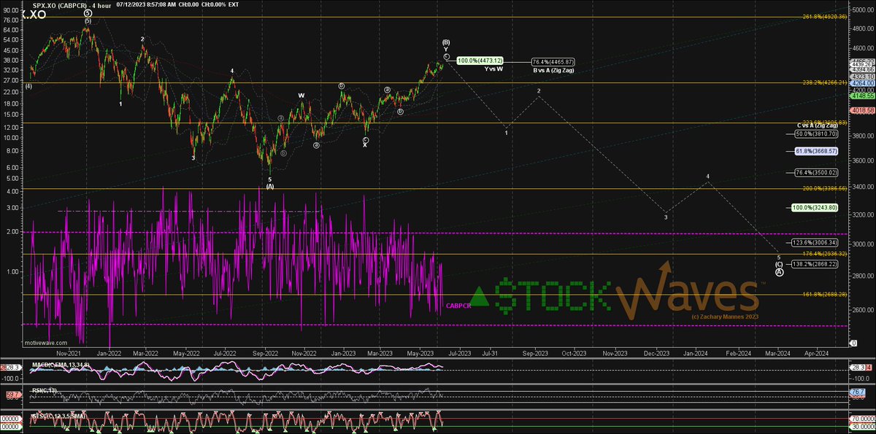Click the Sep-2023 date on time axis
This screenshot has width=876, height=434.
[534, 352]
